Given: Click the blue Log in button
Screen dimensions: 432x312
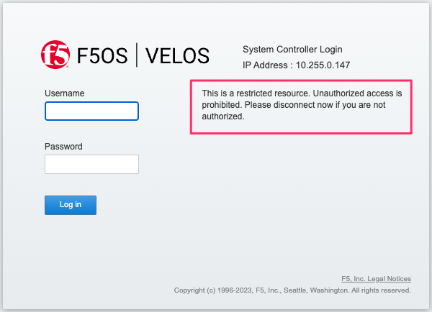Looking at the screenshot, I should tap(71, 206).
